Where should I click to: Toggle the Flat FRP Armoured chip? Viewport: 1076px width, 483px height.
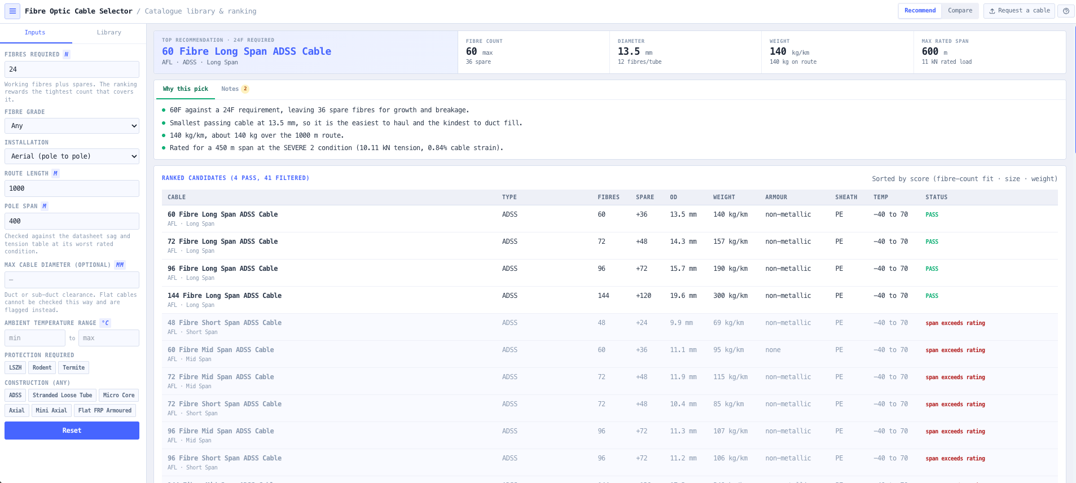105,411
